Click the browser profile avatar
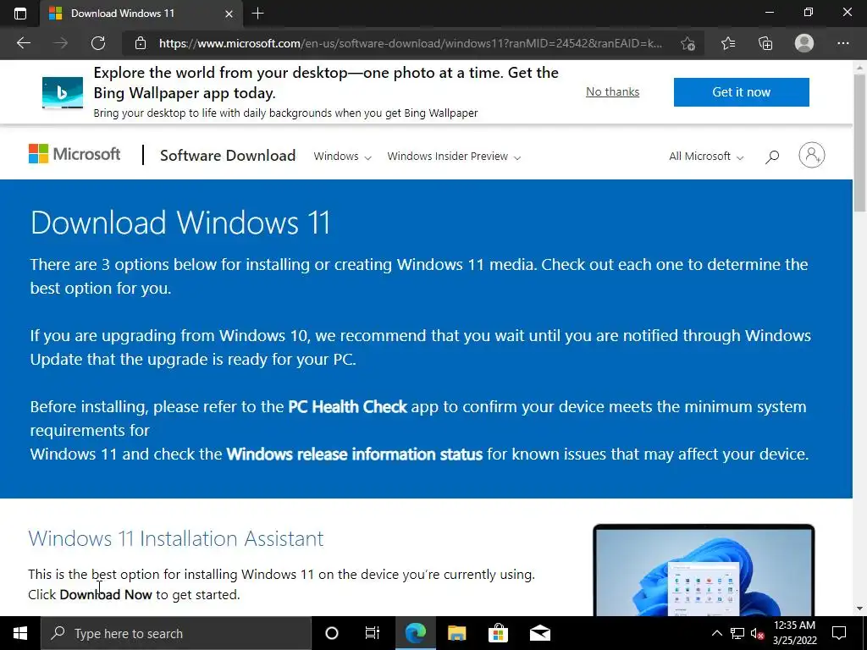 point(804,43)
